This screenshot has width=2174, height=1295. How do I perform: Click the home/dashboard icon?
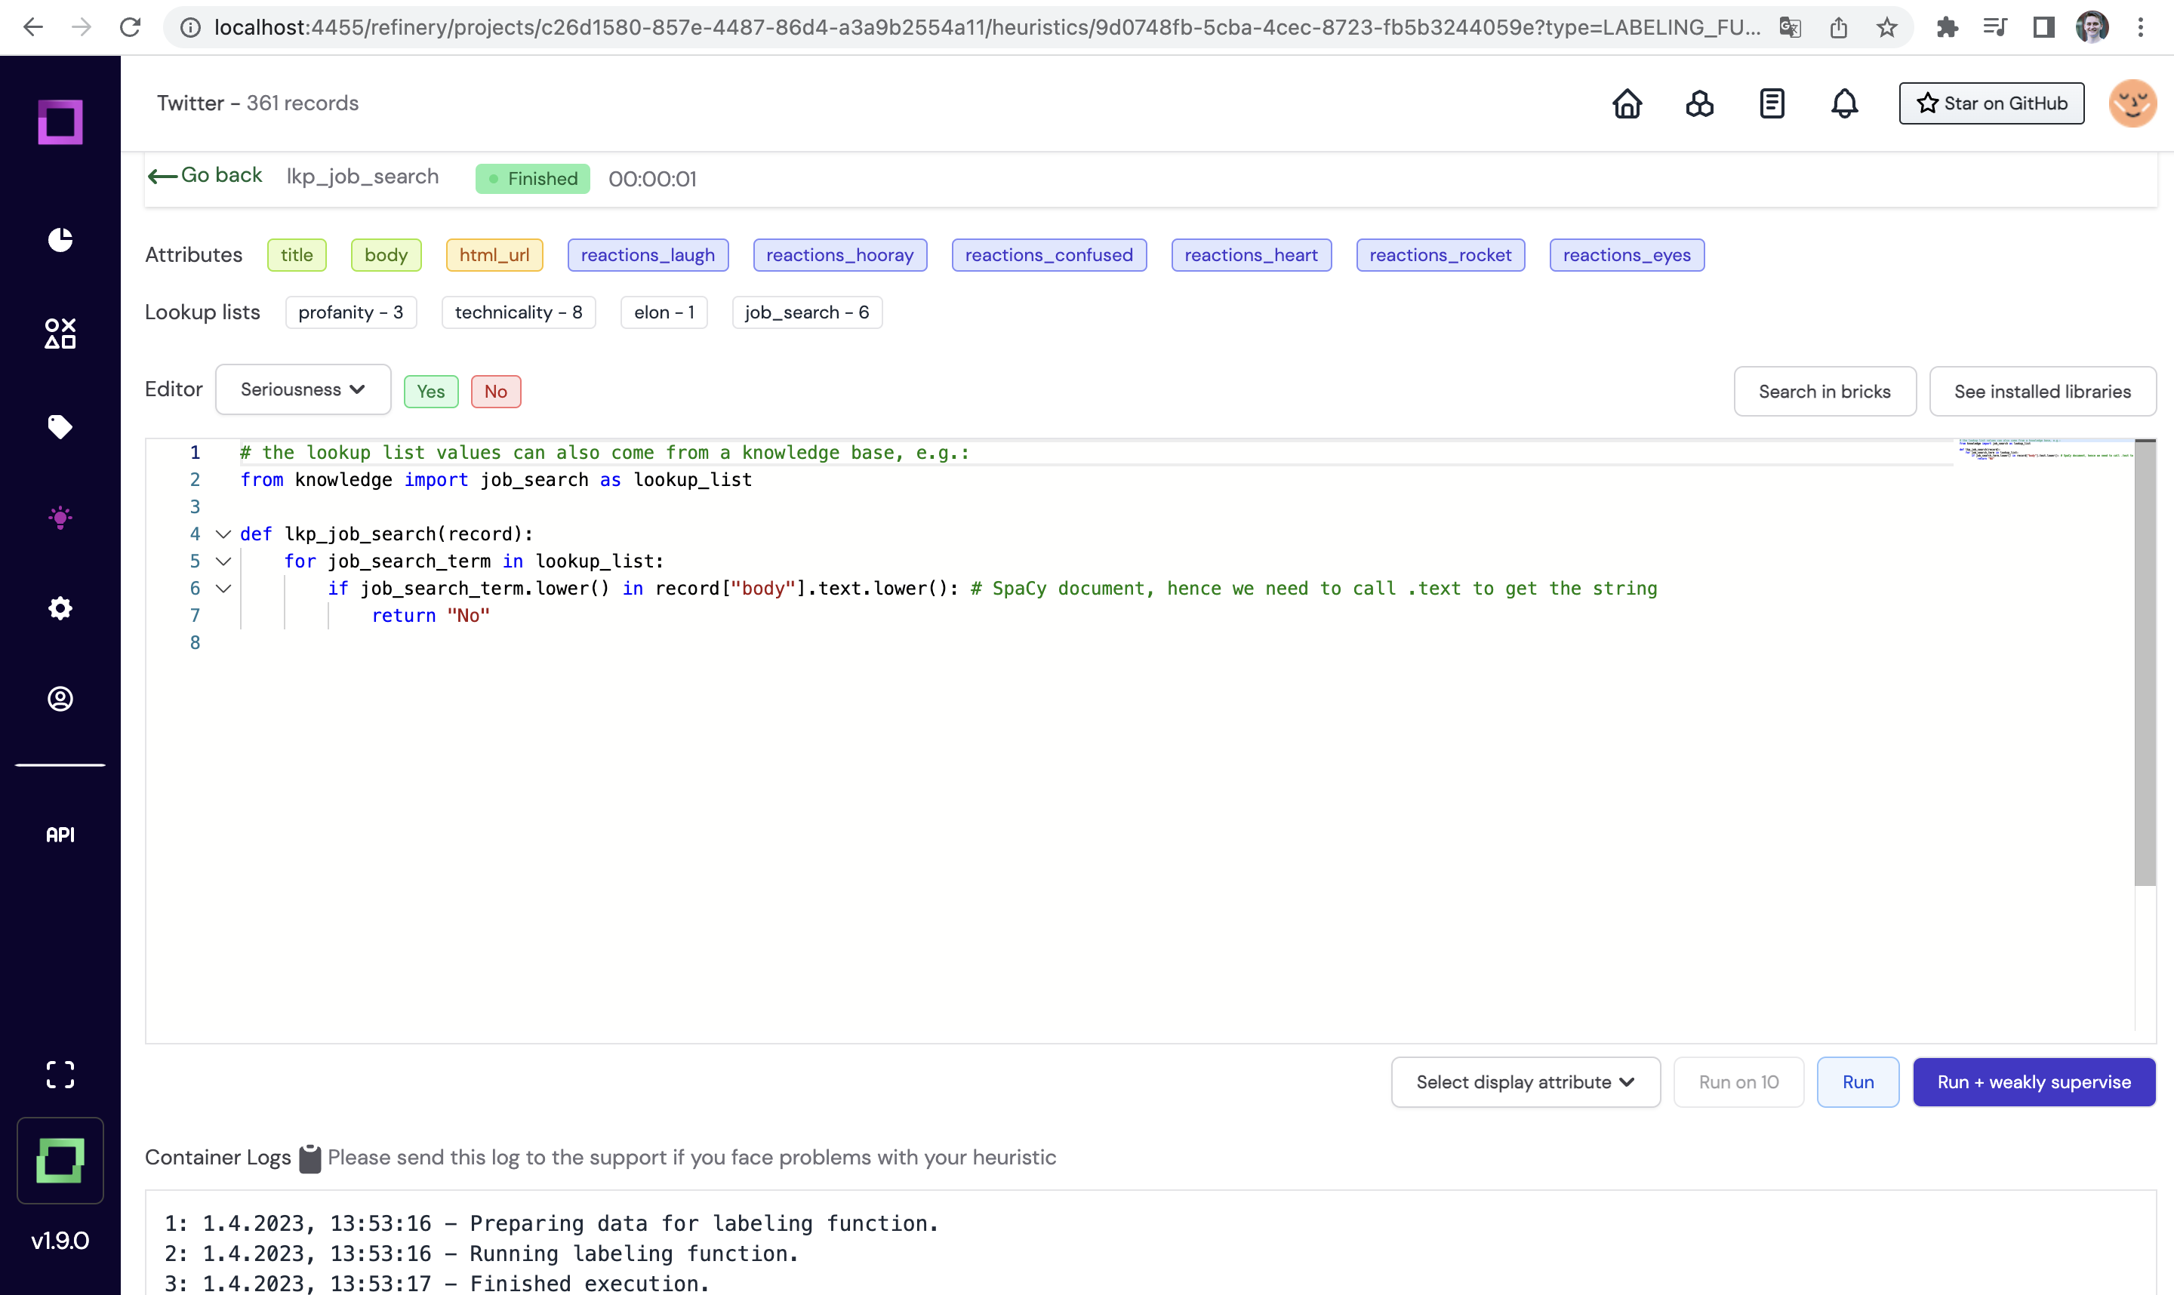(x=1628, y=103)
